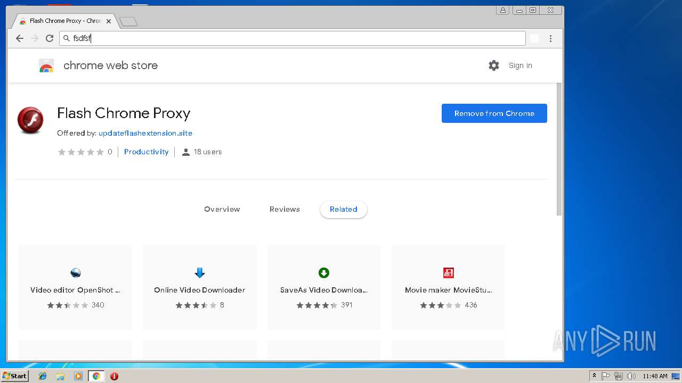Click the Flash Chrome Proxy extension icon
The width and height of the screenshot is (682, 383).
30,120
